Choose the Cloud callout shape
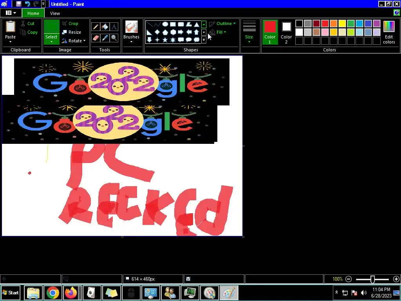The width and height of the screenshot is (401, 301). click(x=197, y=40)
